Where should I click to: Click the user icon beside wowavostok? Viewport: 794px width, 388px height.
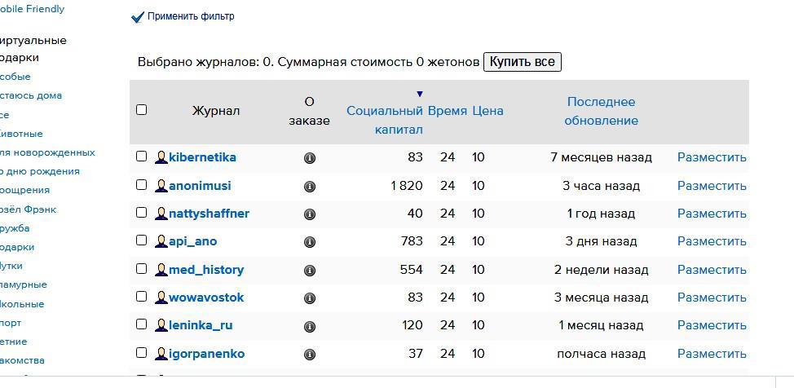(161, 298)
